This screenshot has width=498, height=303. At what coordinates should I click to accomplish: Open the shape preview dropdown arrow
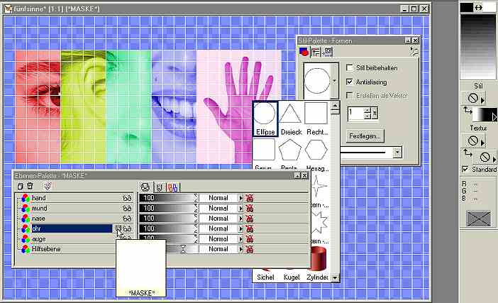point(334,82)
